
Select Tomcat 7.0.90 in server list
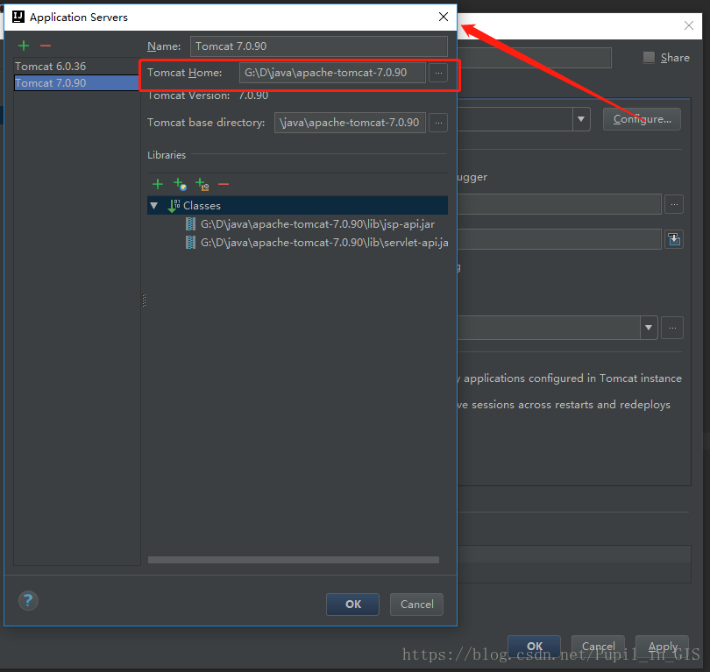coord(77,83)
